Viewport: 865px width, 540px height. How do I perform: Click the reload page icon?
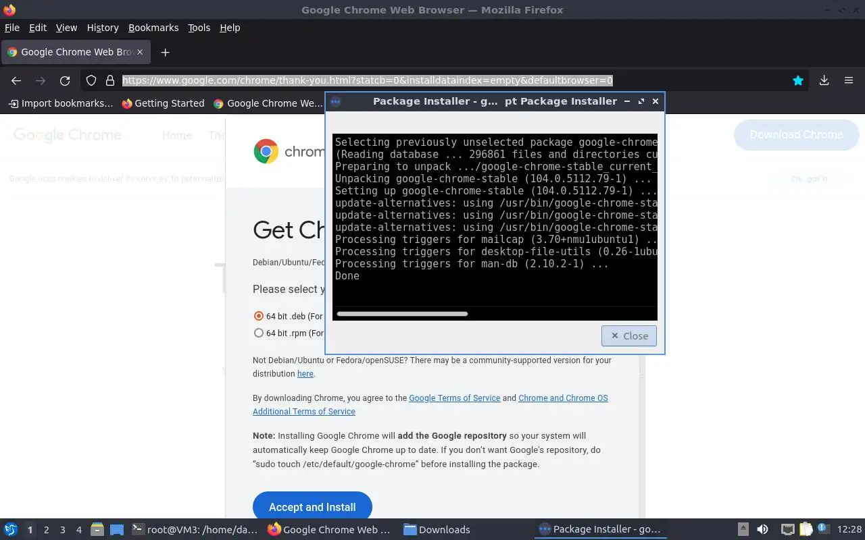point(65,80)
